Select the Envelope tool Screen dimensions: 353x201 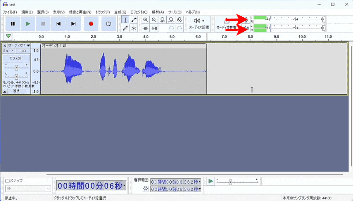(x=134, y=20)
